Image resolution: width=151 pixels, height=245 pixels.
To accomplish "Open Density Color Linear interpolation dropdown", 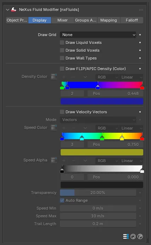I will (x=131, y=77).
